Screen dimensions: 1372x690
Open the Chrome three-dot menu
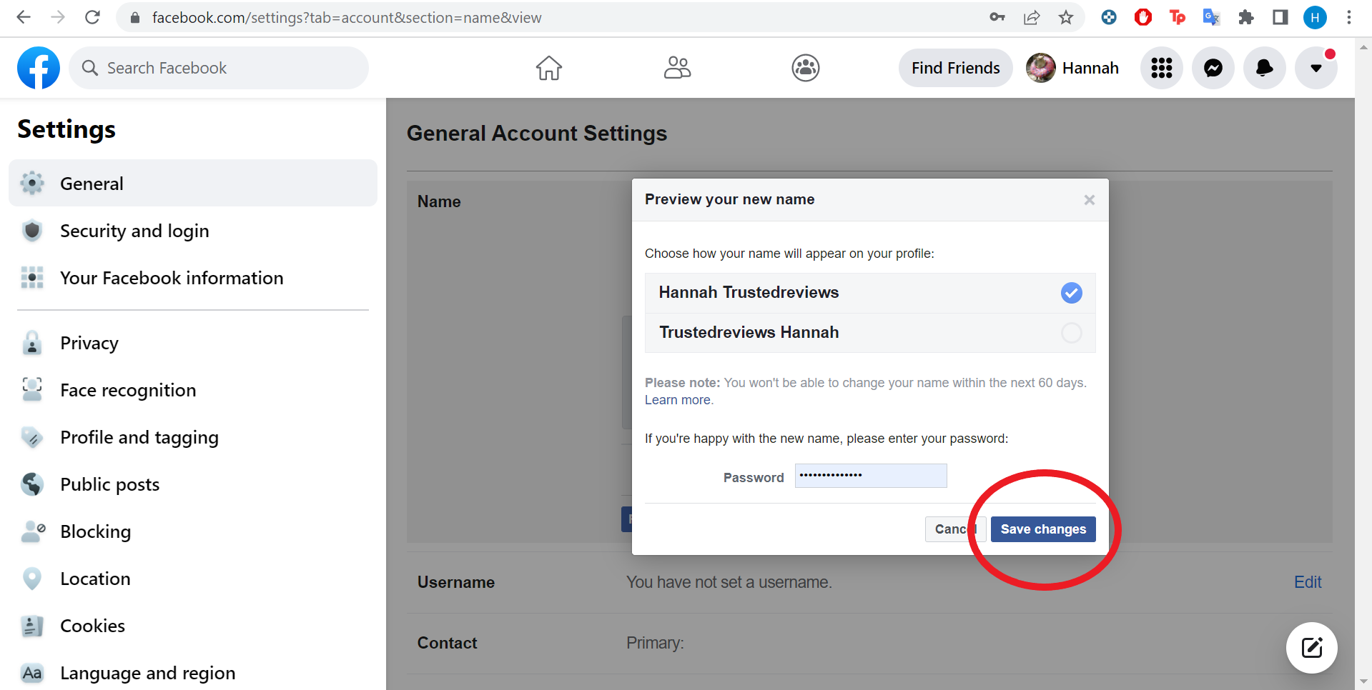[1349, 17]
